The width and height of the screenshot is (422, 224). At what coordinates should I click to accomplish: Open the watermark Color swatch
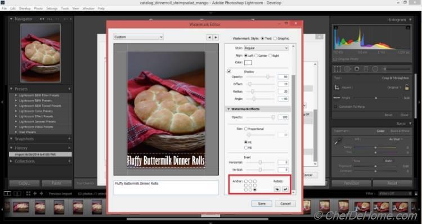point(248,62)
